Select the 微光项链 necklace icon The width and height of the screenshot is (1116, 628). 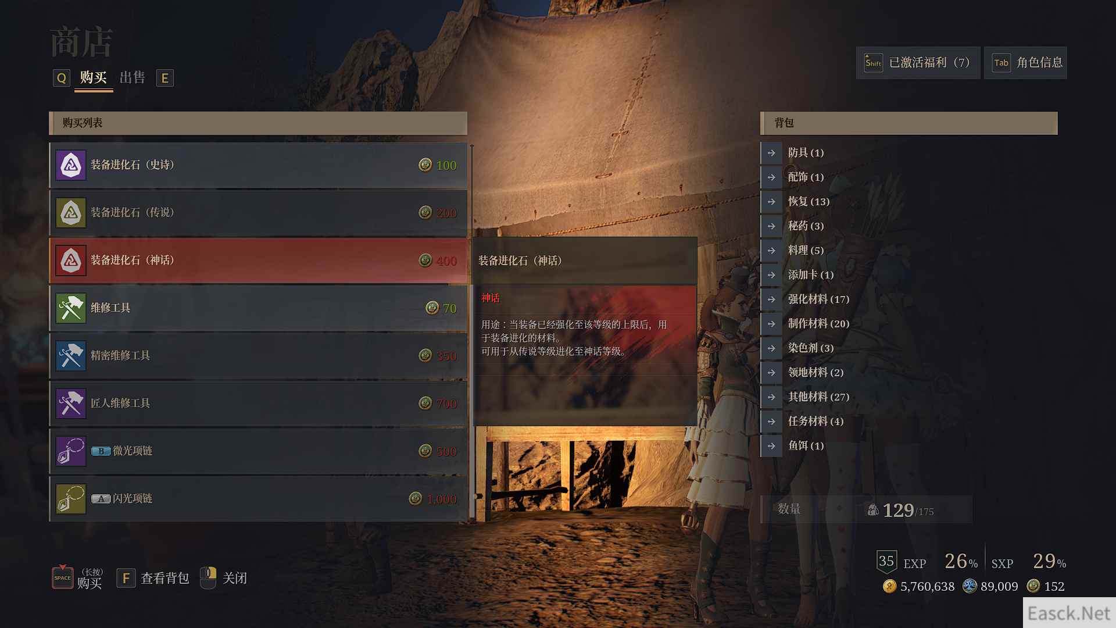point(71,451)
